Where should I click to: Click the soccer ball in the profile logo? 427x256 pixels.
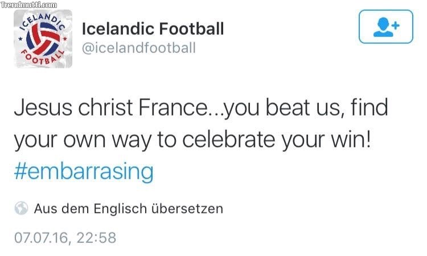pyautogui.click(x=43, y=39)
